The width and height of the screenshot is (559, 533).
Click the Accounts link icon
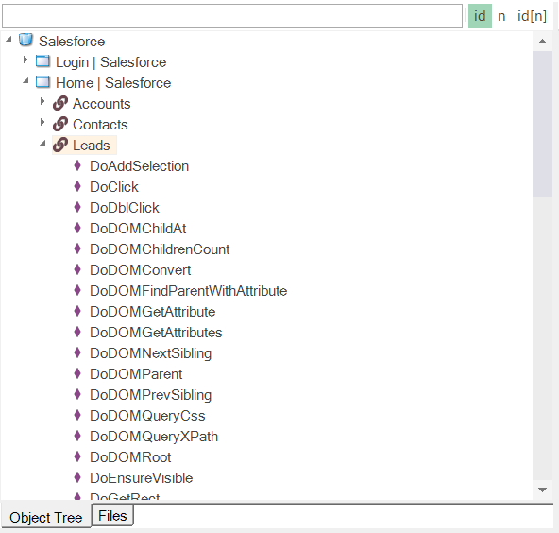(x=60, y=103)
